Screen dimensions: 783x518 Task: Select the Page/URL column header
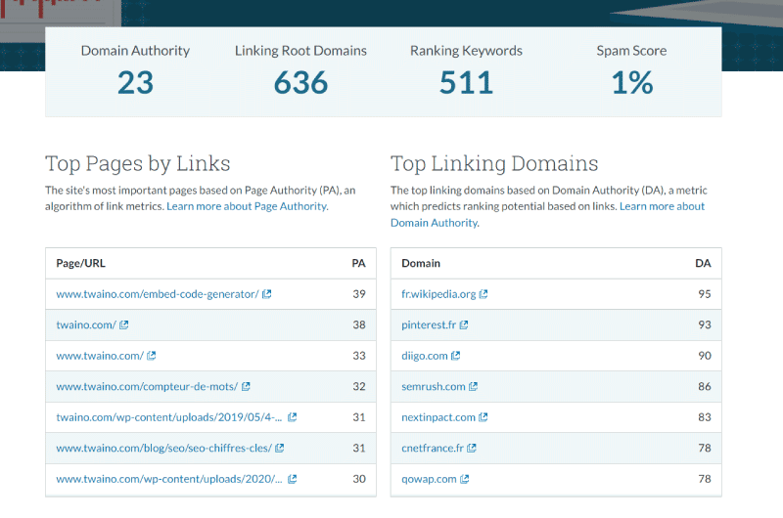[80, 263]
